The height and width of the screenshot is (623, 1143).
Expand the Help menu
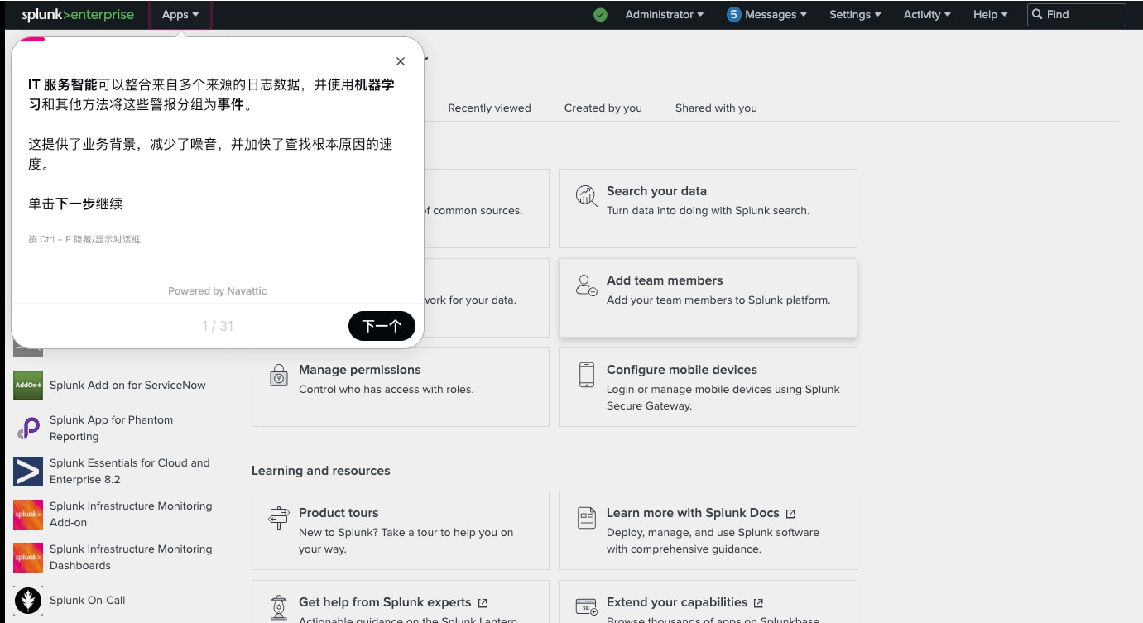[x=991, y=15]
